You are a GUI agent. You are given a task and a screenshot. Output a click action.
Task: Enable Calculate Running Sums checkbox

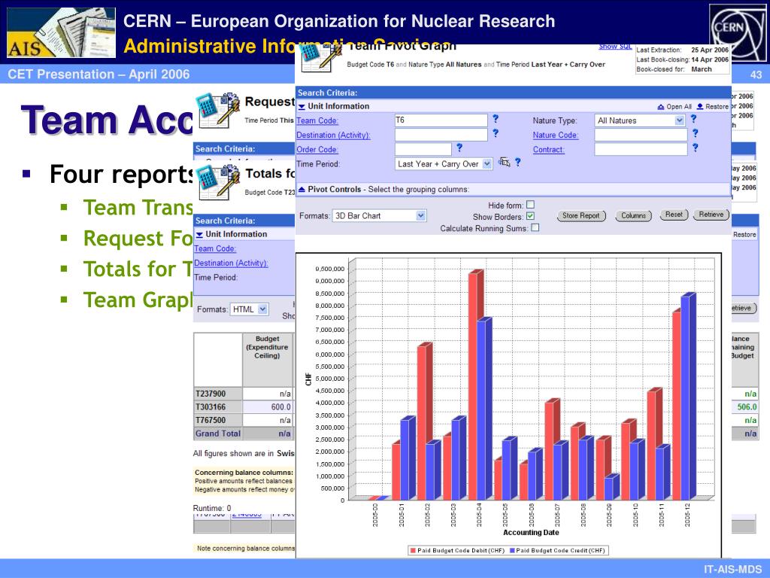click(535, 227)
